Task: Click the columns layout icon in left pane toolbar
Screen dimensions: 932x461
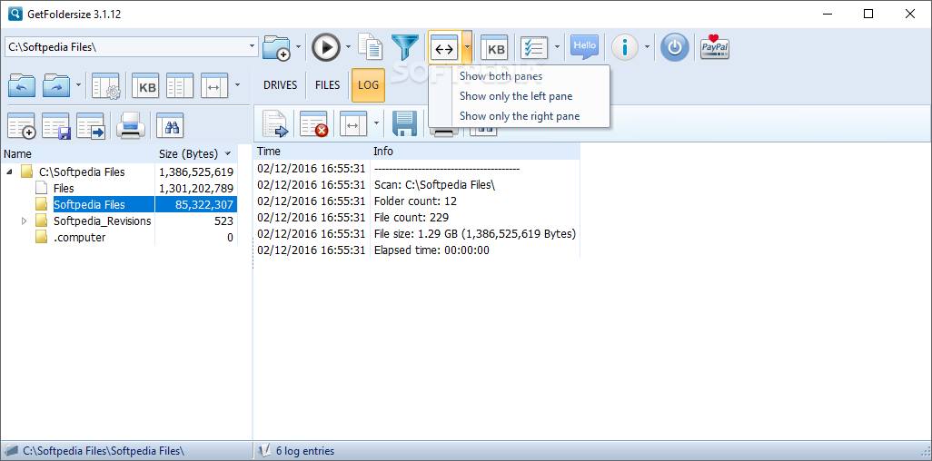Action: (x=180, y=85)
